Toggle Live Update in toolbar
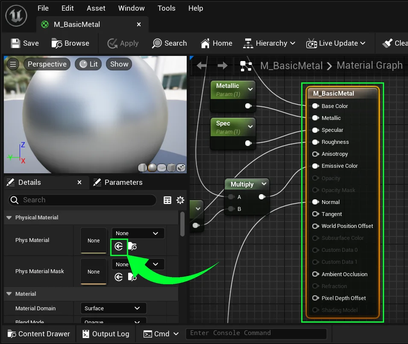Viewport: 408px width, 344px height. 336,43
